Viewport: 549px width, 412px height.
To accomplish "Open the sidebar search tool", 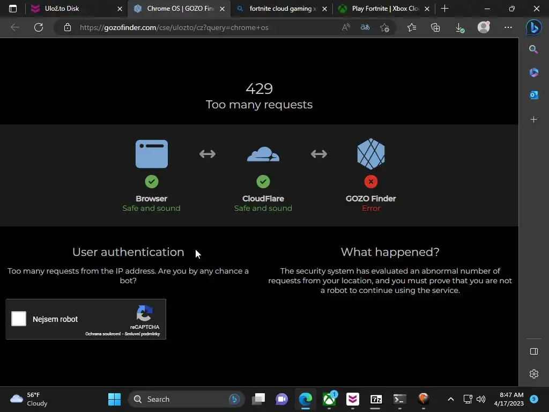I will pos(533,49).
